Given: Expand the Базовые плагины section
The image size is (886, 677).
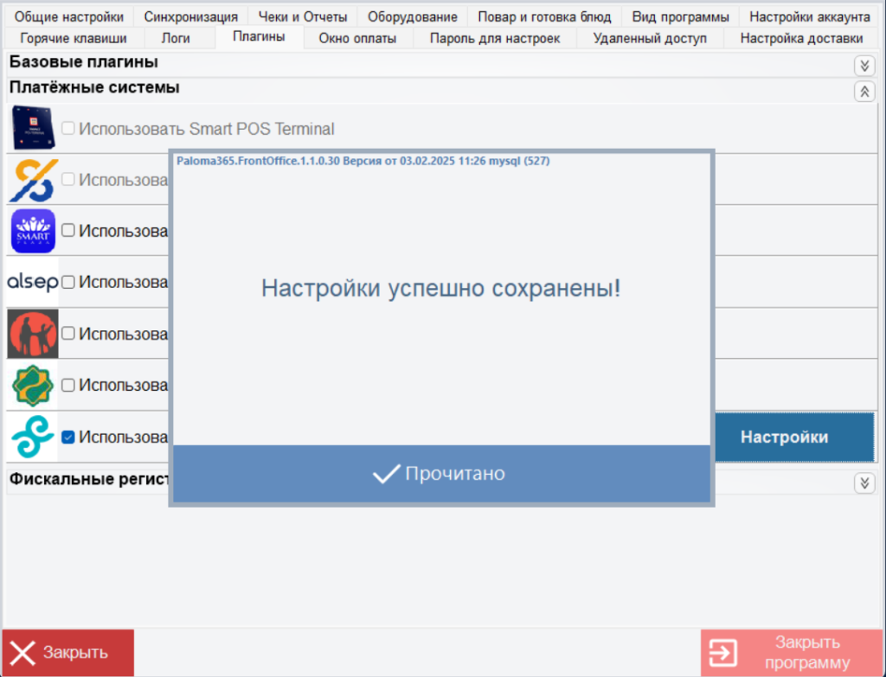Looking at the screenshot, I should coord(864,65).
